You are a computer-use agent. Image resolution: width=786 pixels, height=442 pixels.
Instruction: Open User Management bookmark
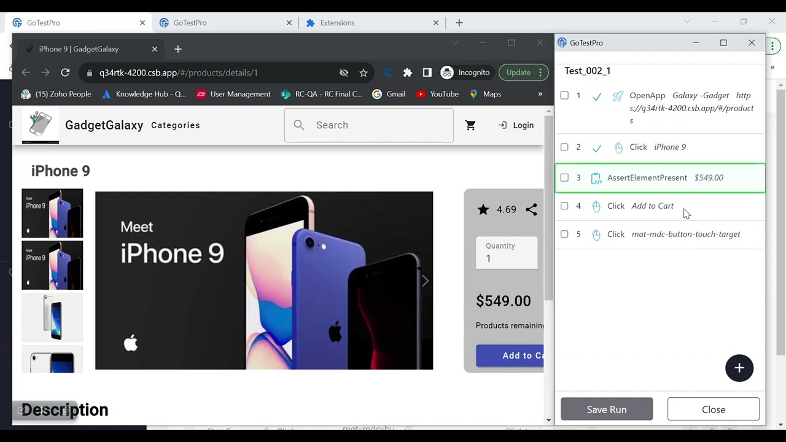coord(233,94)
